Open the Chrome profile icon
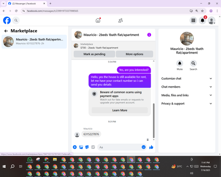 click(x=211, y=11)
